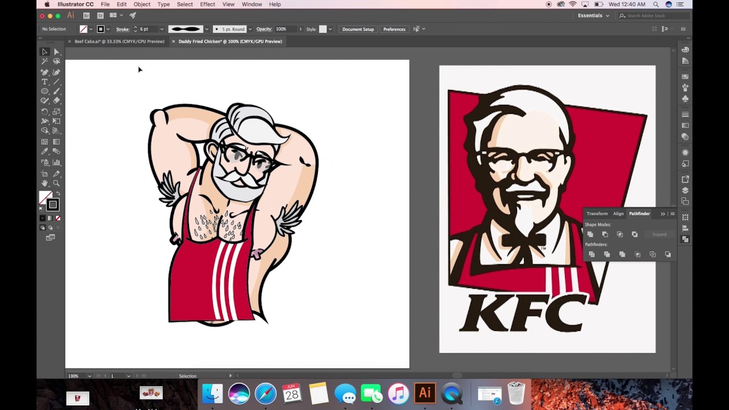Viewport: 729px width, 410px height.
Task: Click the Fill color swatch in toolbox
Action: coord(45,197)
